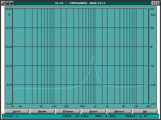
Task: Click the -180 phase axis label
Action: [152, 104]
